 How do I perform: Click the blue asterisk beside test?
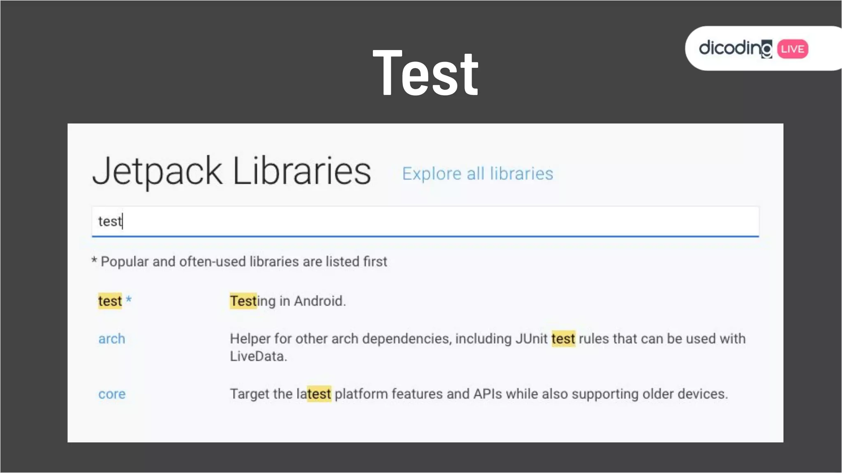click(129, 300)
